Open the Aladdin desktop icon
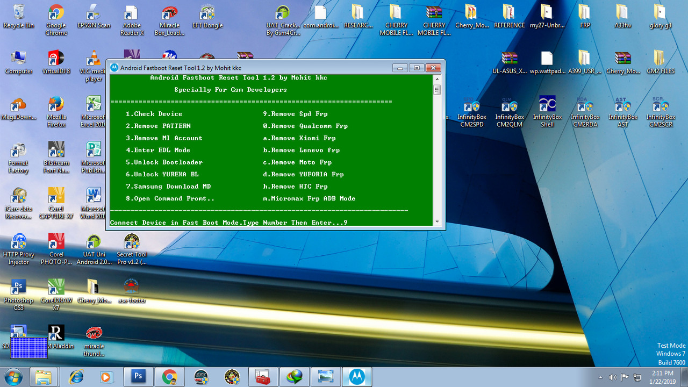This screenshot has width=688, height=387. pyautogui.click(x=56, y=338)
